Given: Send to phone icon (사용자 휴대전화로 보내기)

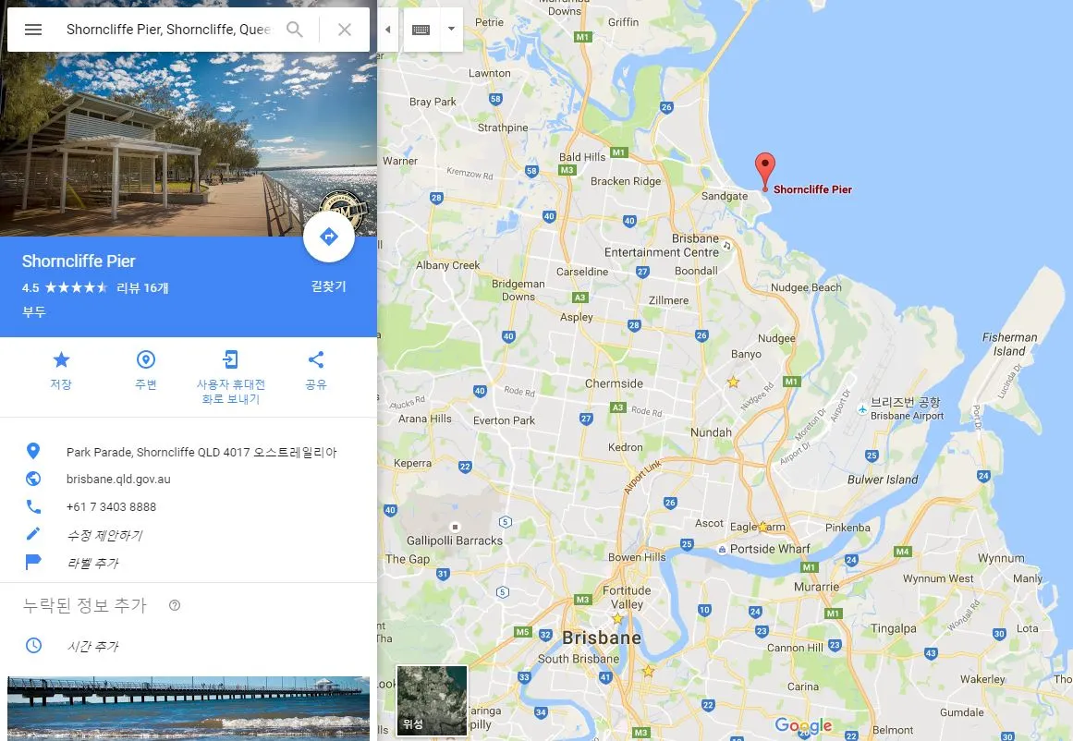Looking at the screenshot, I should click(231, 359).
